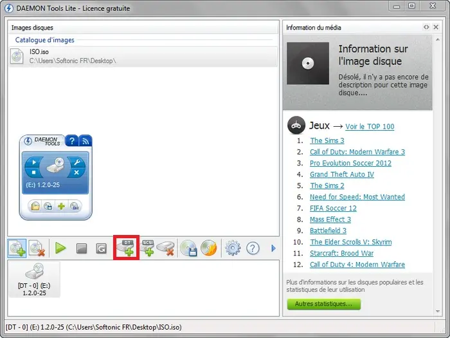Click the resize arrows icon in media panel header
Image resolution: width=450 pixels, height=338 pixels.
click(x=426, y=27)
